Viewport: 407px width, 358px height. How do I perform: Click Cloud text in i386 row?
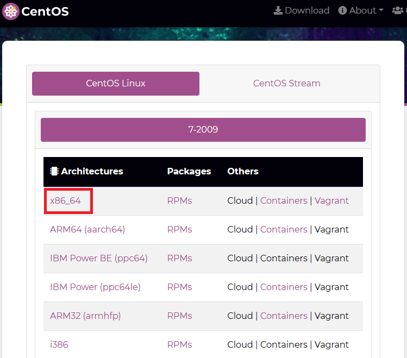(240, 345)
